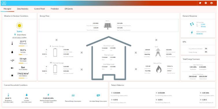The height and width of the screenshot is (109, 218).
Task: Click the X beside Total Energy Balance kWh
Action: pos(201,93)
